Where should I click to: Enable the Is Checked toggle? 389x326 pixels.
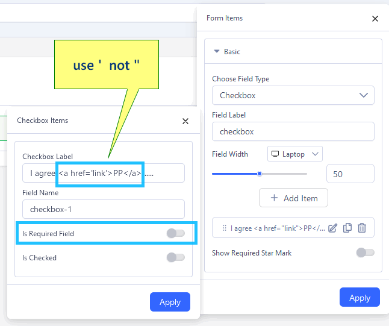pyautogui.click(x=175, y=257)
